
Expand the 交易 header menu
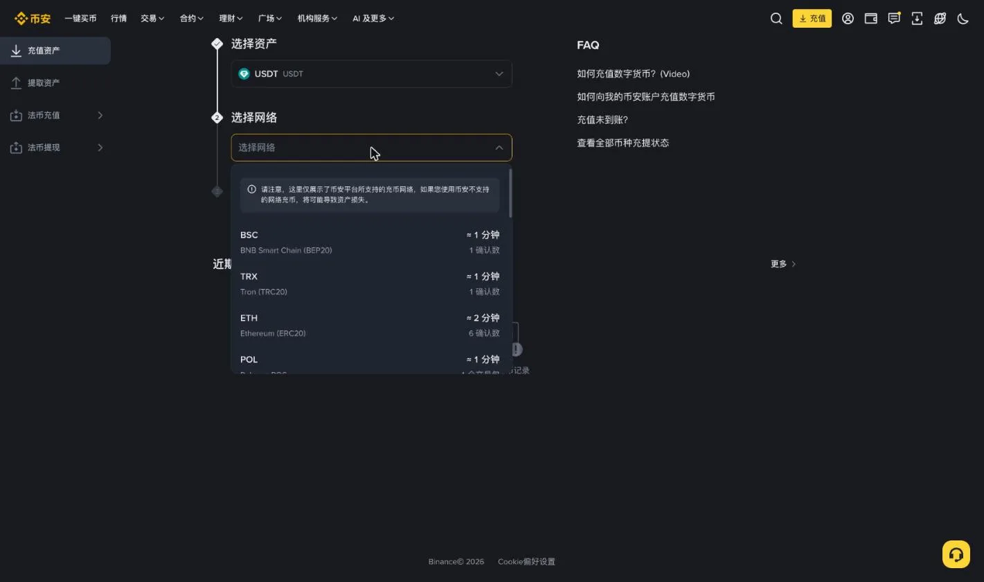pos(152,19)
